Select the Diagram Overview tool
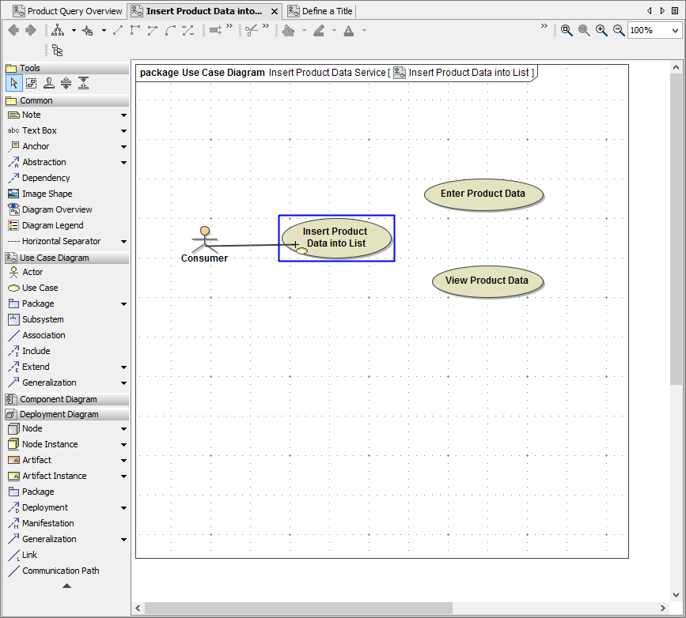686x618 pixels. 57,209
